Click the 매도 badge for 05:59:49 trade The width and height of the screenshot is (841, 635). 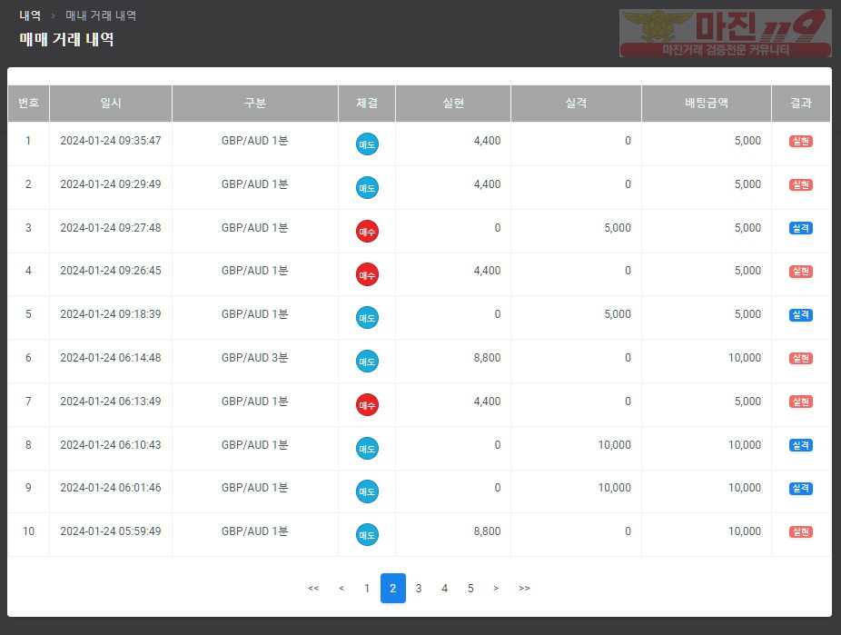(368, 535)
